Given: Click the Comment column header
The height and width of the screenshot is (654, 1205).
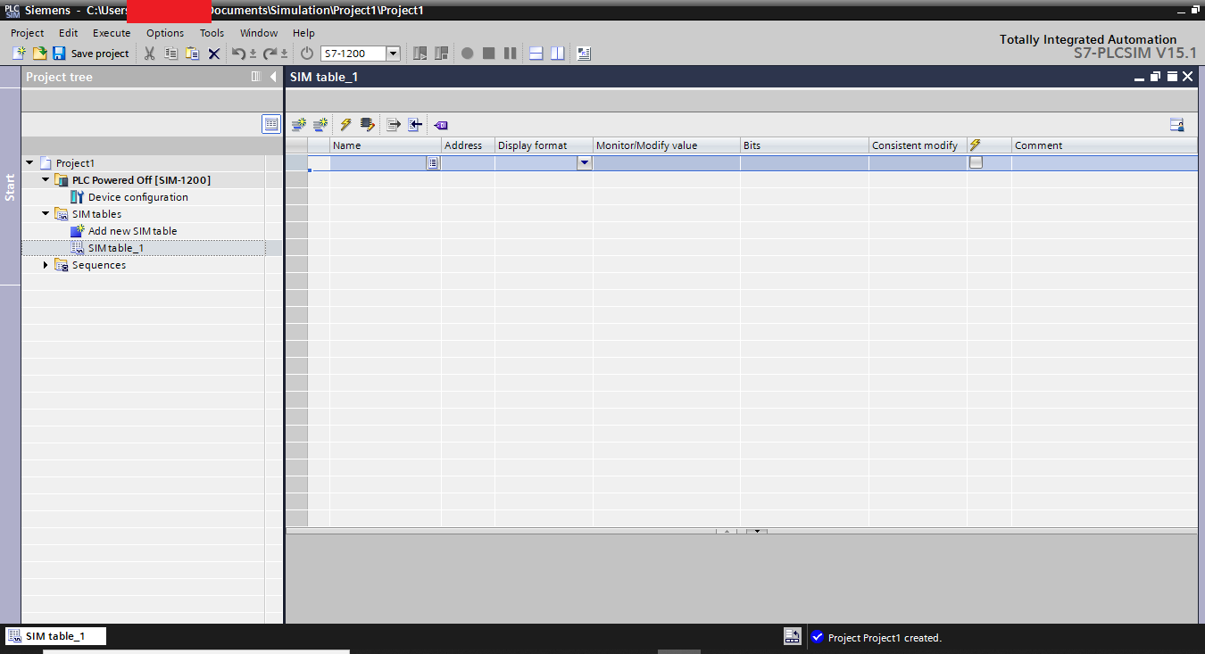Looking at the screenshot, I should pos(1104,145).
